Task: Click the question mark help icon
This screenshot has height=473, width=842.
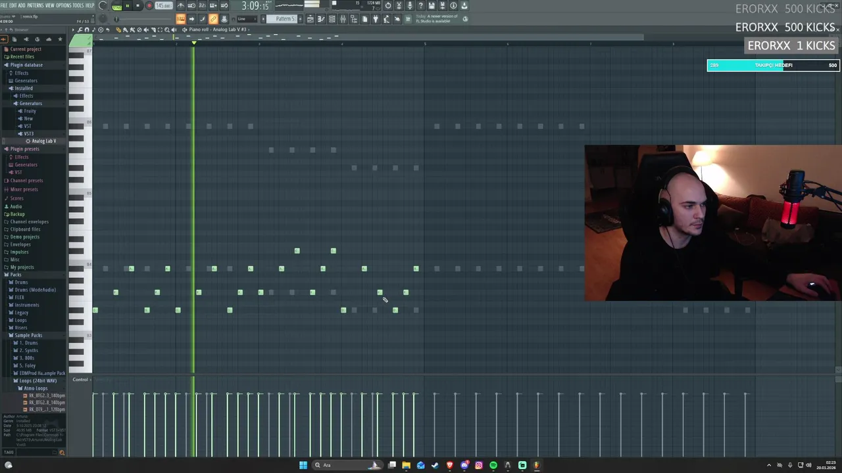Action: click(x=421, y=5)
